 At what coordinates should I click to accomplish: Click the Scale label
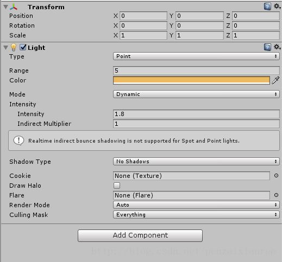coord(17,35)
